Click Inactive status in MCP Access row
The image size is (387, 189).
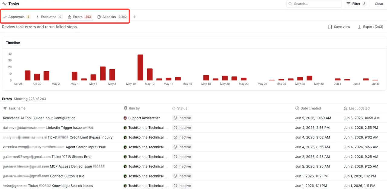tap(182, 166)
